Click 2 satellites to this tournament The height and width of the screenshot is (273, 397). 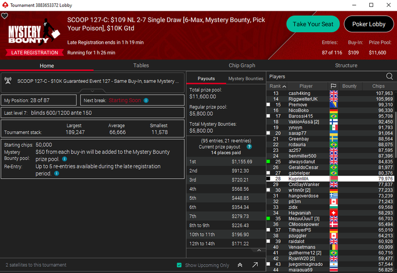point(36,265)
